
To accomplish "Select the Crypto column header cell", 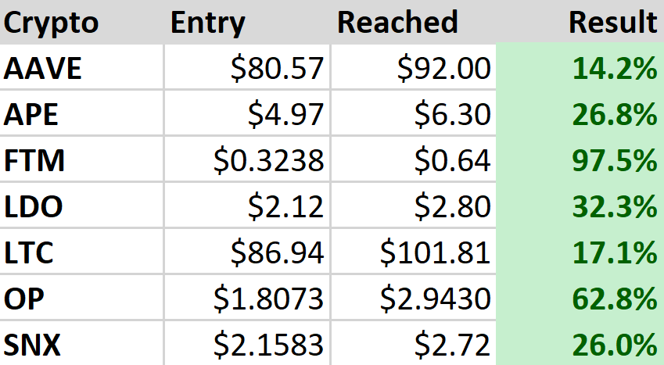I will tap(52, 23).
